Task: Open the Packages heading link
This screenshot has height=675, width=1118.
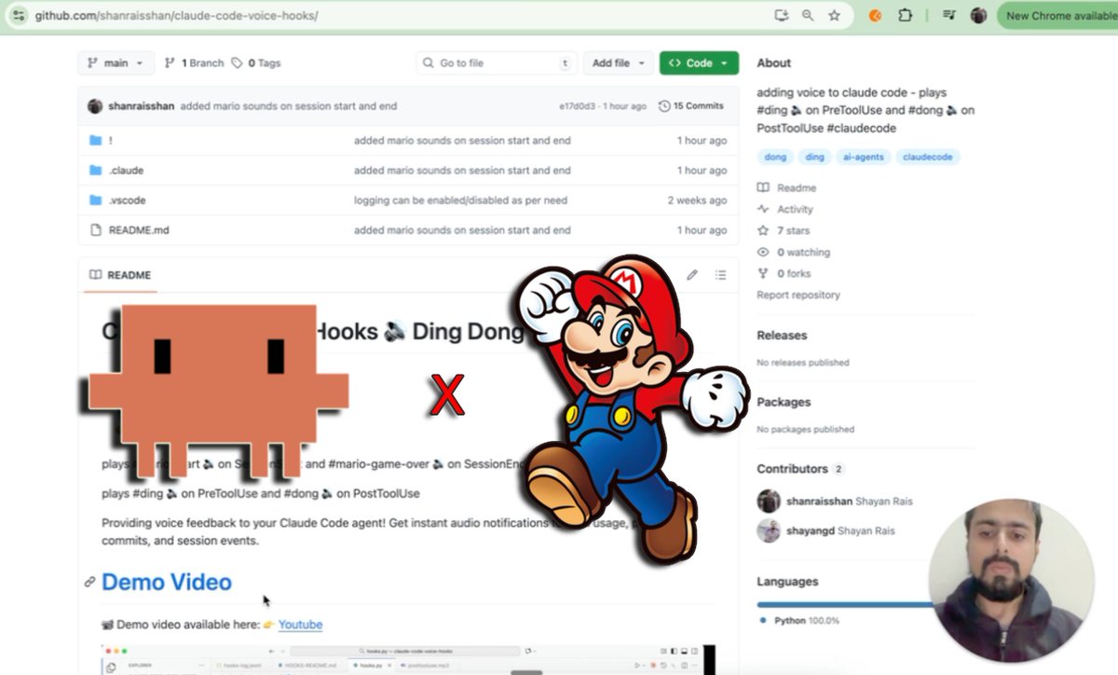Action: click(784, 403)
